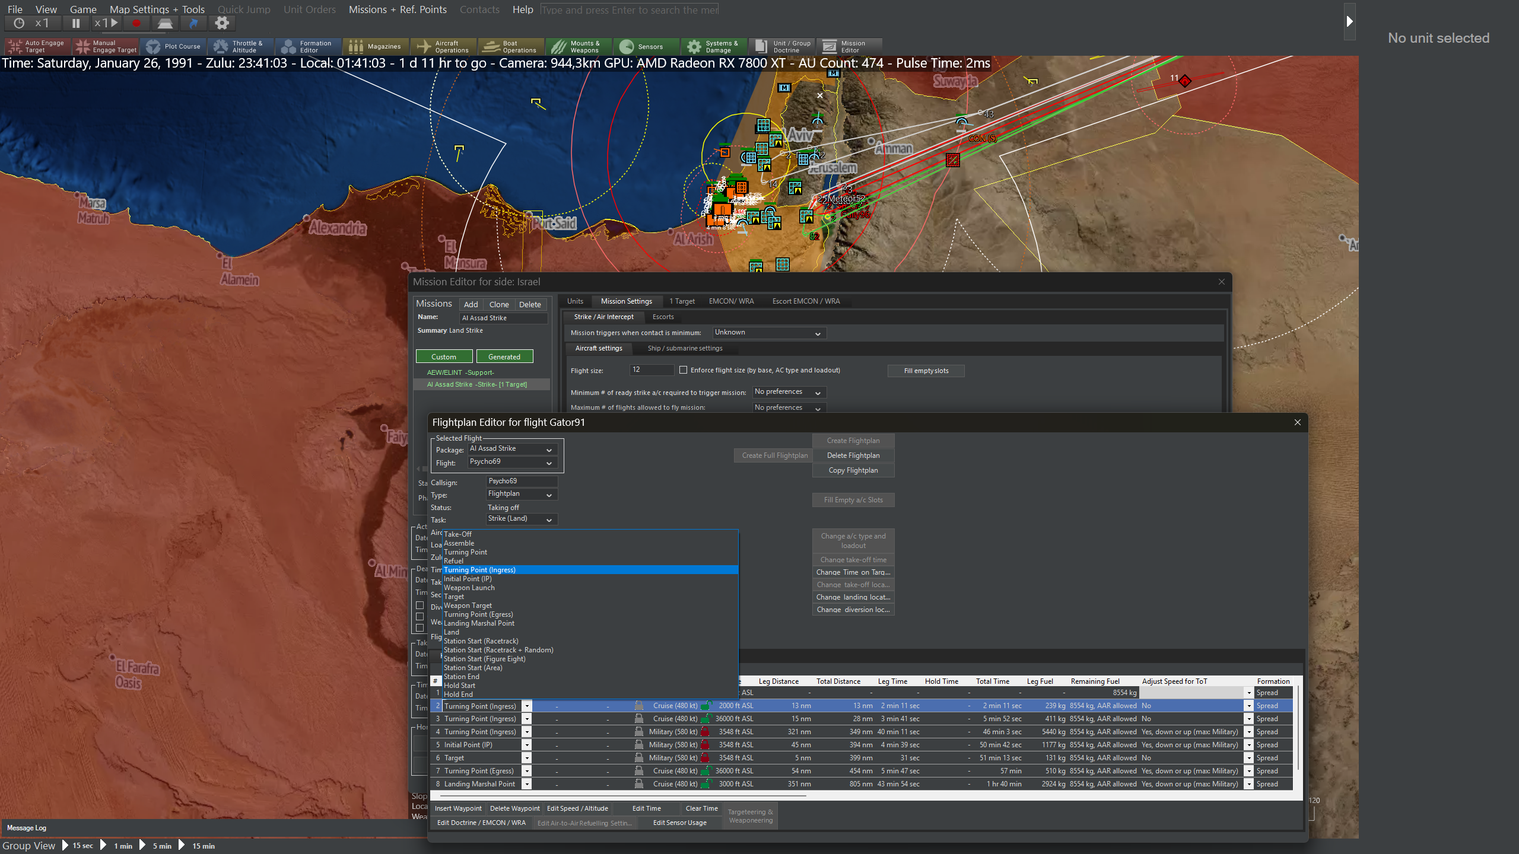
Task: Open the Flight dropdown showing Psycho69
Action: (512, 462)
